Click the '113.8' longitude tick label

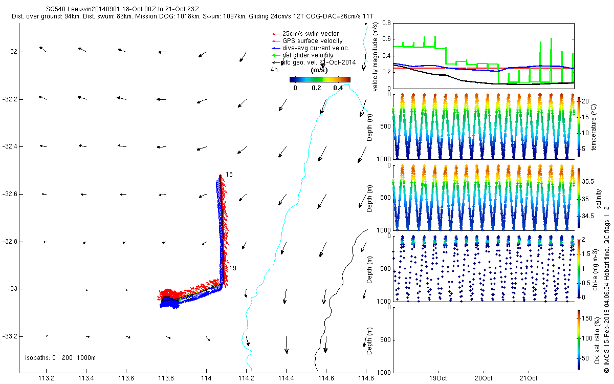click(x=166, y=378)
